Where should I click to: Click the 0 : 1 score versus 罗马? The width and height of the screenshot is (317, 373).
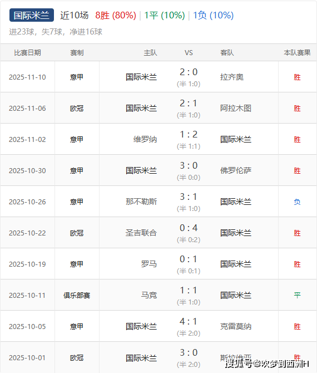tap(189, 259)
